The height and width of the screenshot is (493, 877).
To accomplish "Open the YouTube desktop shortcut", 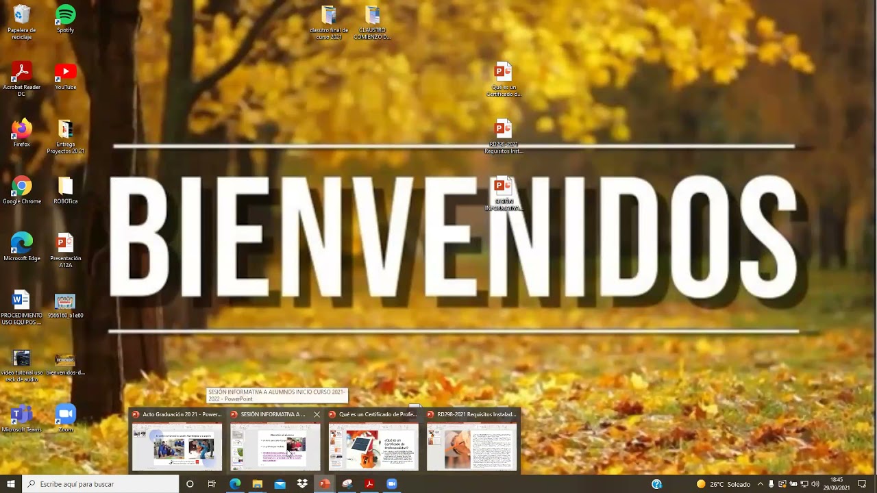I will click(x=65, y=76).
